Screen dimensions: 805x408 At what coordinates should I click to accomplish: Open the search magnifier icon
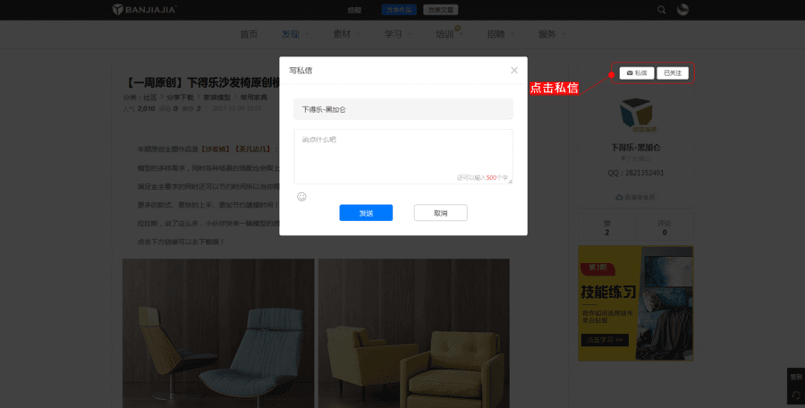coord(662,10)
